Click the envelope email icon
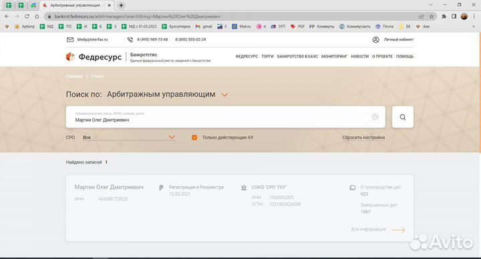The height and width of the screenshot is (259, 481). point(70,39)
